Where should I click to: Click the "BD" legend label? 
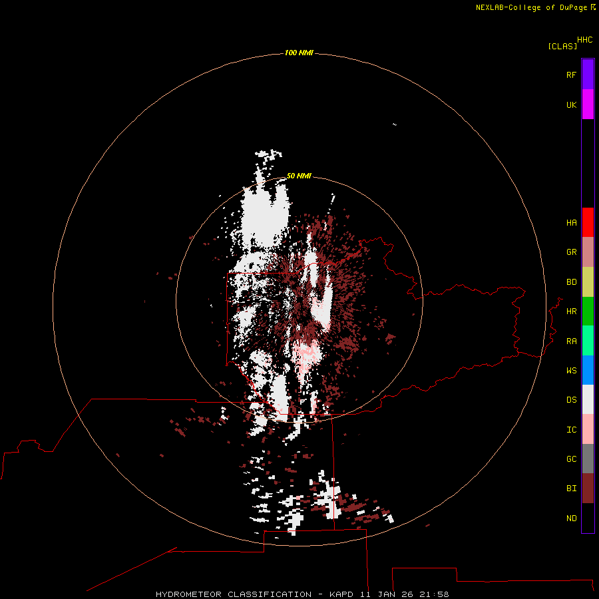(571, 282)
